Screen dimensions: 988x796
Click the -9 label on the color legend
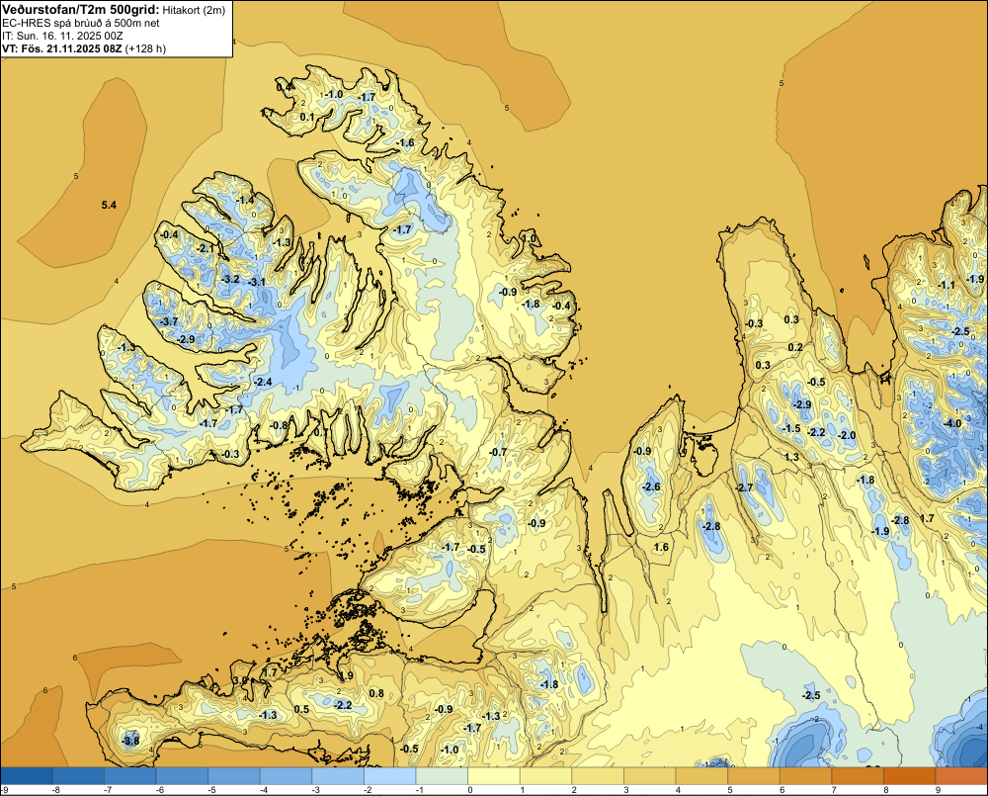pyautogui.click(x=4, y=790)
